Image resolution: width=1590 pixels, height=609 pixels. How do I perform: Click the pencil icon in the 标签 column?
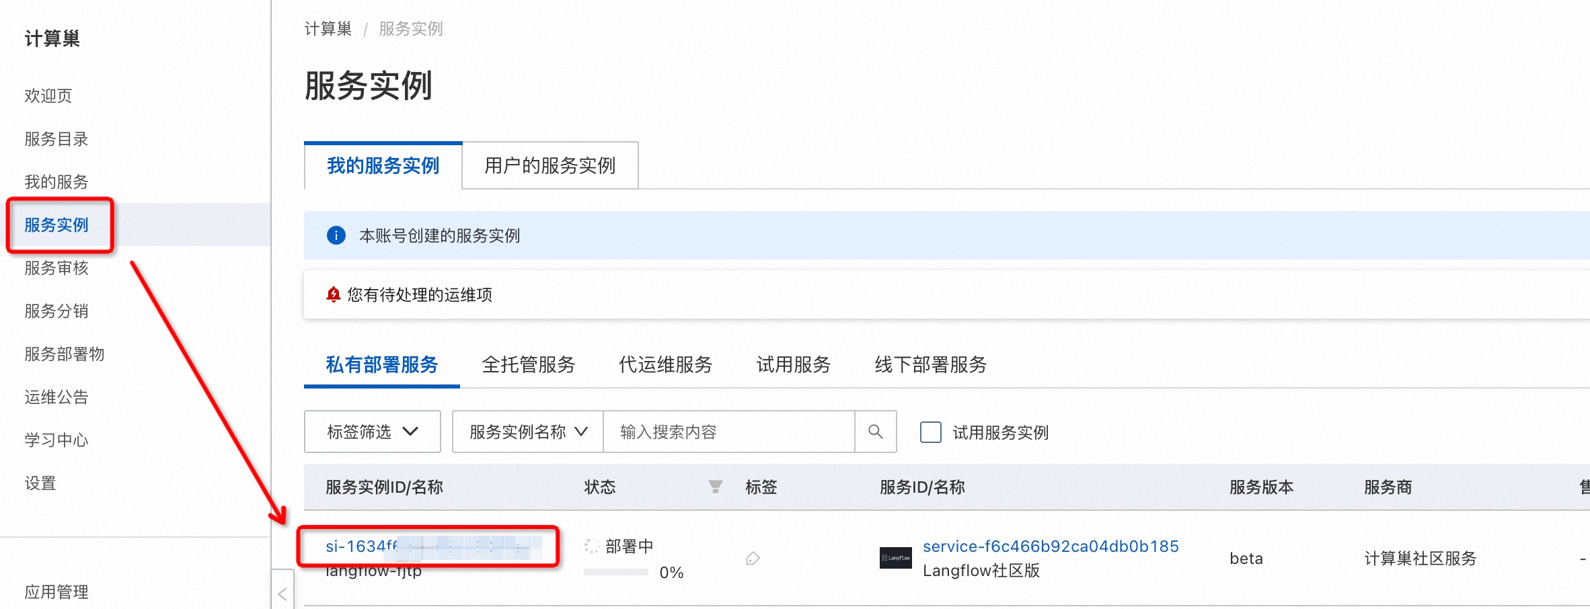pos(752,559)
